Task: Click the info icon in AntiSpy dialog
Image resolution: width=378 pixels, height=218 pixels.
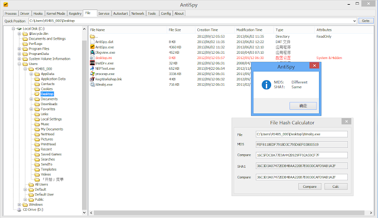Action: 266,84
